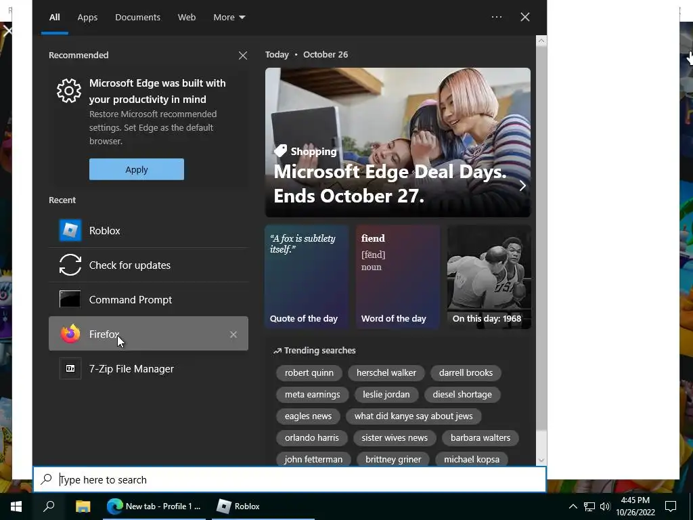The width and height of the screenshot is (693, 520).
Task: Search trending eagles news
Action: click(308, 416)
